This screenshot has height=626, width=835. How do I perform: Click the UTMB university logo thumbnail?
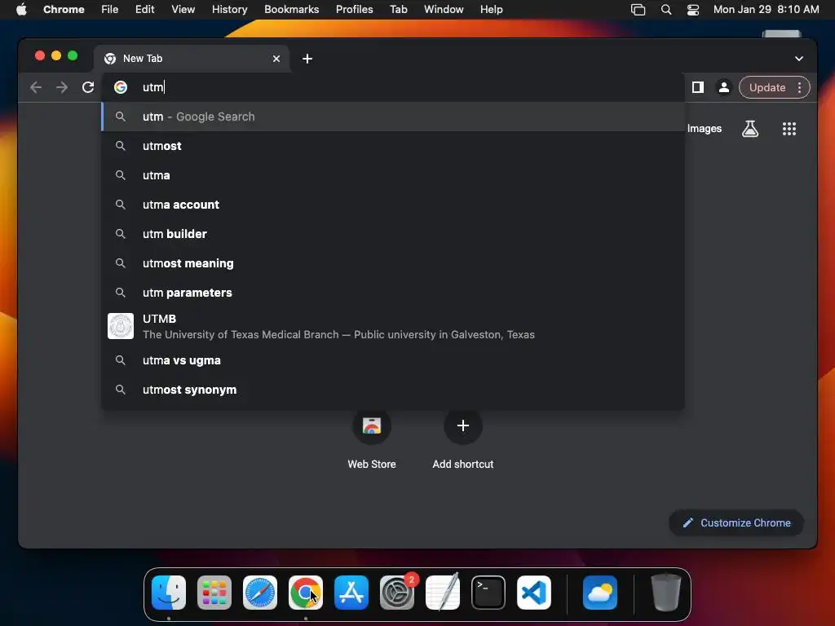(121, 326)
